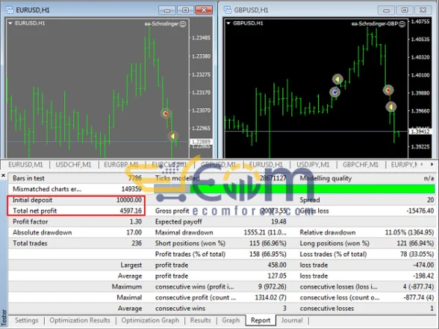Click the Absolute drawdown value 17.00
This screenshot has height=329, width=439.
click(x=134, y=232)
